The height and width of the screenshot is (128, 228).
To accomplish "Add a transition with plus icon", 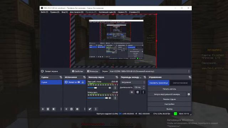I will point(132,92).
